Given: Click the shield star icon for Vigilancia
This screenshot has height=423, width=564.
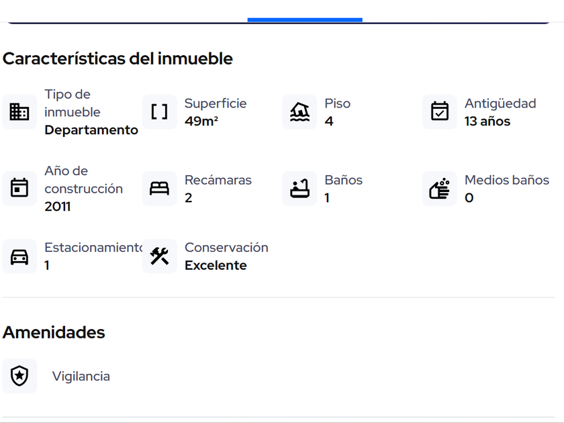Looking at the screenshot, I should click(x=19, y=376).
